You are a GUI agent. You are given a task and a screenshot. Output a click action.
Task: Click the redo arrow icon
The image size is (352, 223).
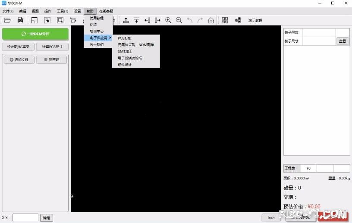click(x=200, y=20)
